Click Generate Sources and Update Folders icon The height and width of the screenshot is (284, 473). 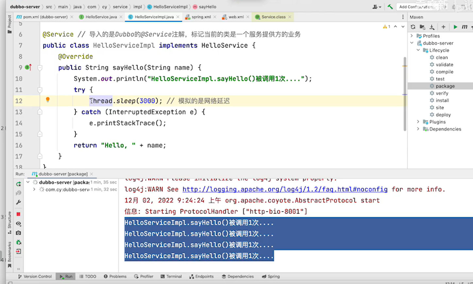(x=422, y=27)
